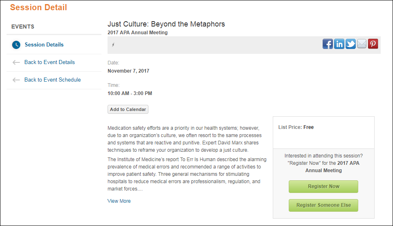393x226 pixels.
Task: Click left arrow beside Back to Event Details
Action: pyautogui.click(x=16, y=62)
